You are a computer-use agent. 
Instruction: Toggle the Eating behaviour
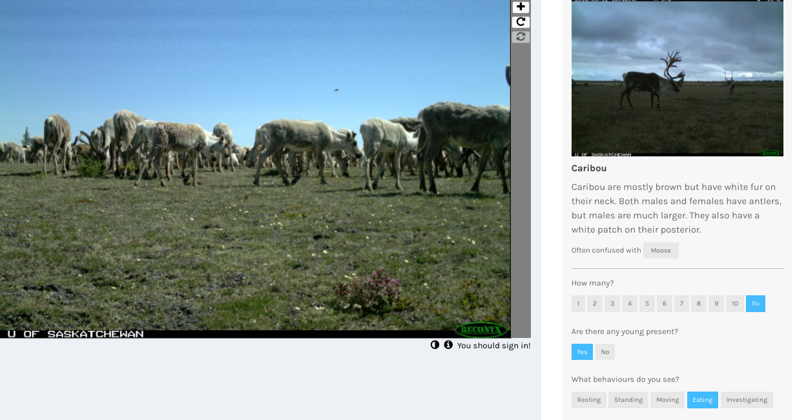point(703,400)
